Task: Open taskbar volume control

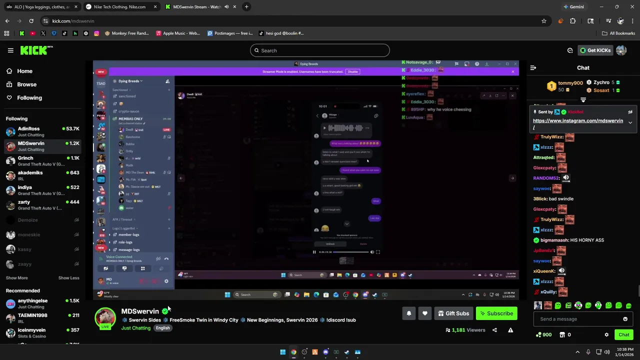Action: pyautogui.click(x=607, y=352)
